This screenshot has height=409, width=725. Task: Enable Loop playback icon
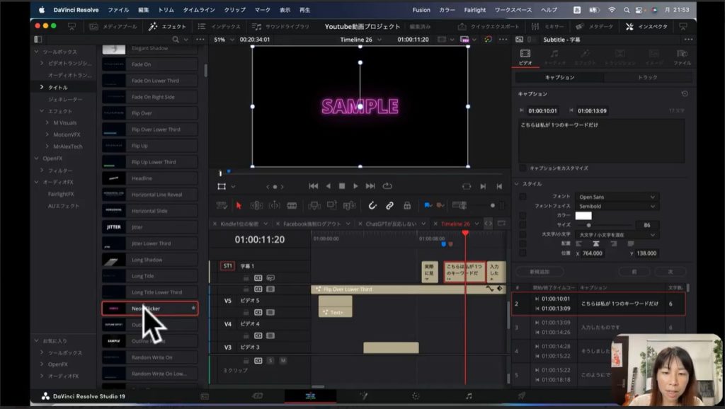pos(387,186)
